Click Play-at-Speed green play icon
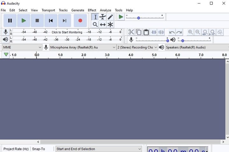The width and height of the screenshot is (229, 152). (121, 17)
